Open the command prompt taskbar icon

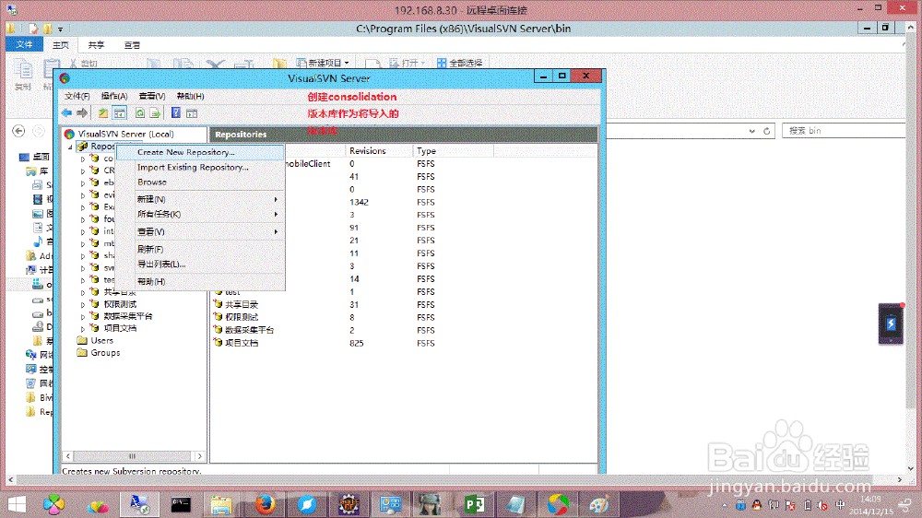click(181, 504)
